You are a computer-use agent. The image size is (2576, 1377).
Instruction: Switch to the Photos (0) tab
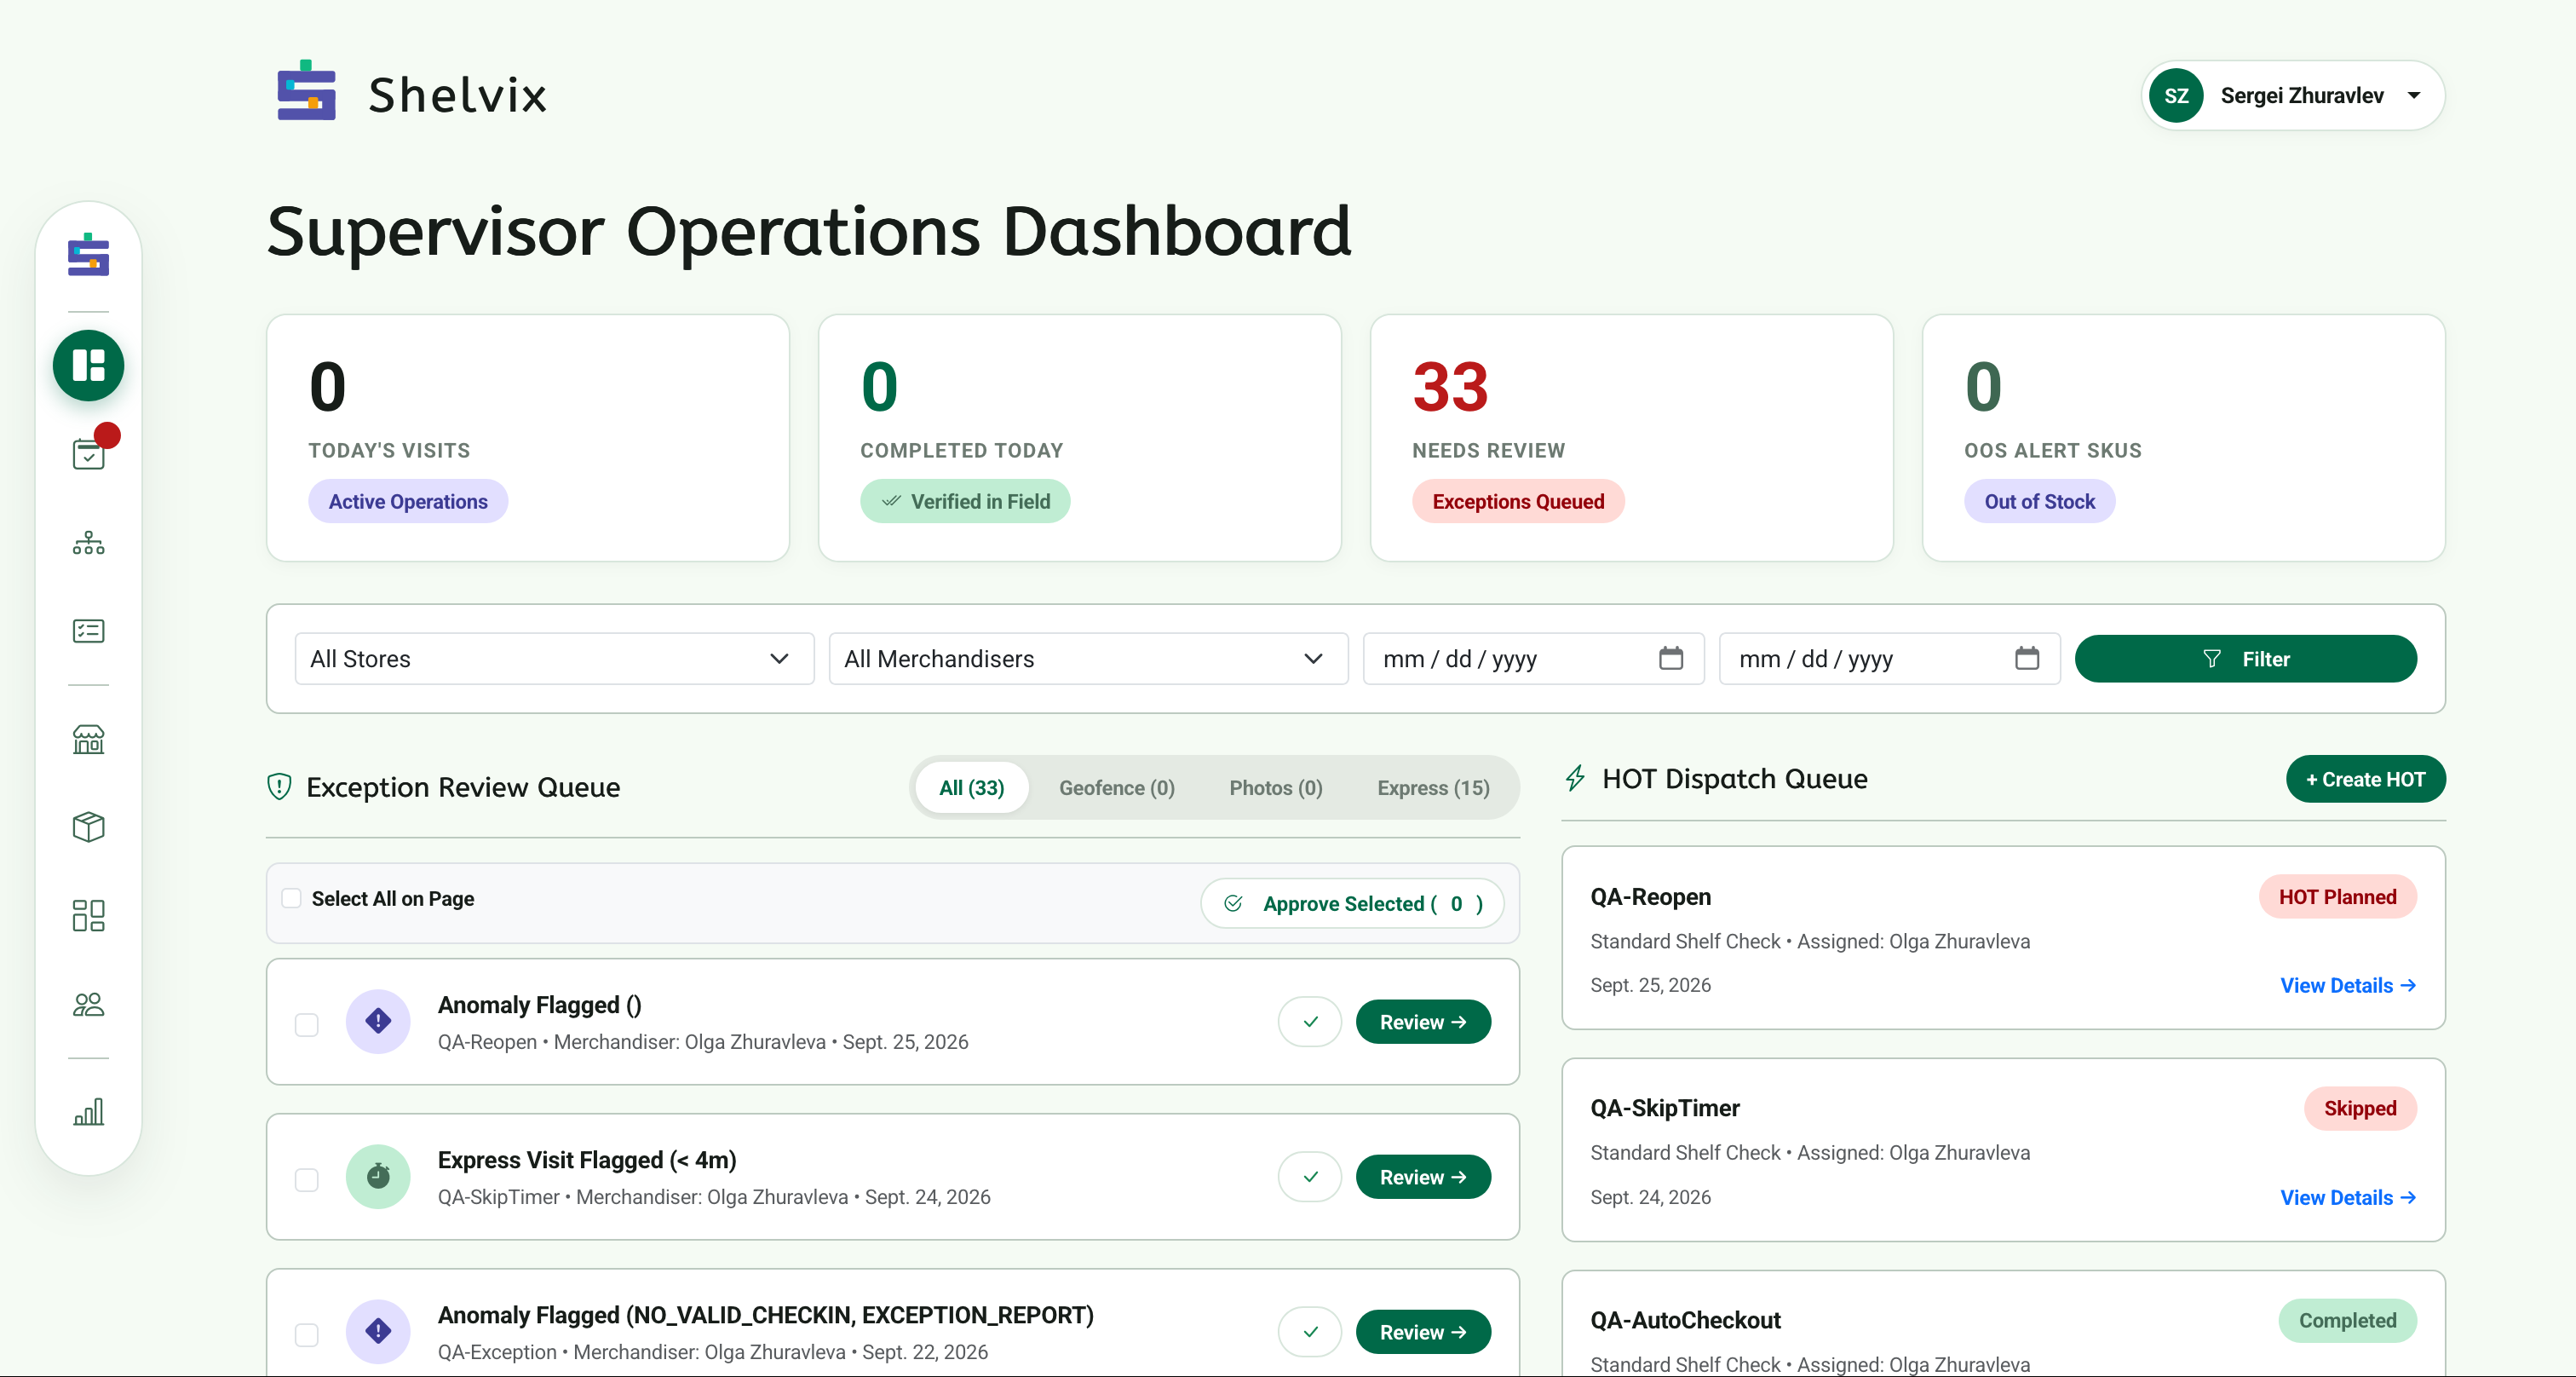click(1275, 788)
